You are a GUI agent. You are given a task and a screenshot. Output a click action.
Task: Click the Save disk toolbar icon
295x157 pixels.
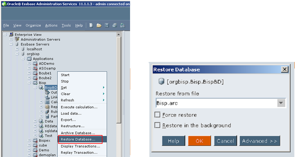(x=107, y=25)
